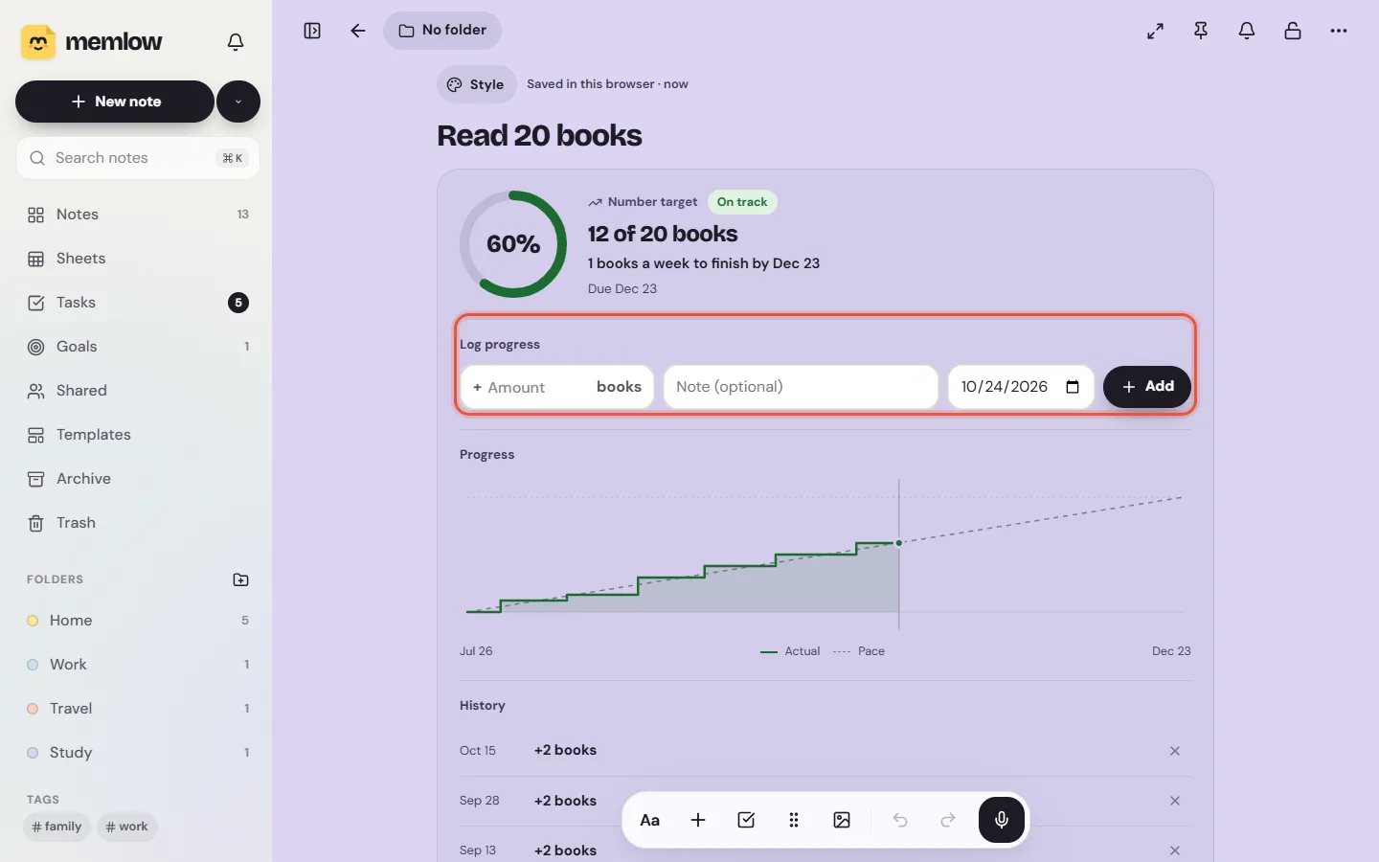This screenshot has width=1379, height=862.
Task: Click the Add progress button
Action: pyautogui.click(x=1147, y=387)
